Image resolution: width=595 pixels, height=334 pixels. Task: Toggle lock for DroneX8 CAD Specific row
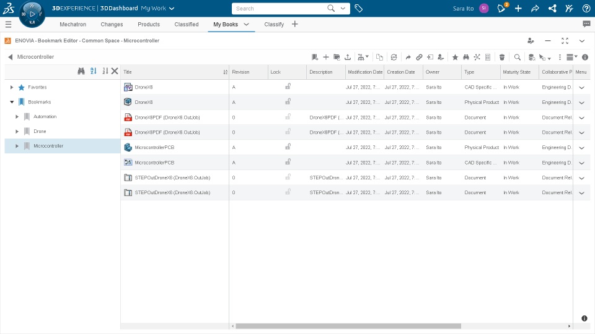[288, 87]
